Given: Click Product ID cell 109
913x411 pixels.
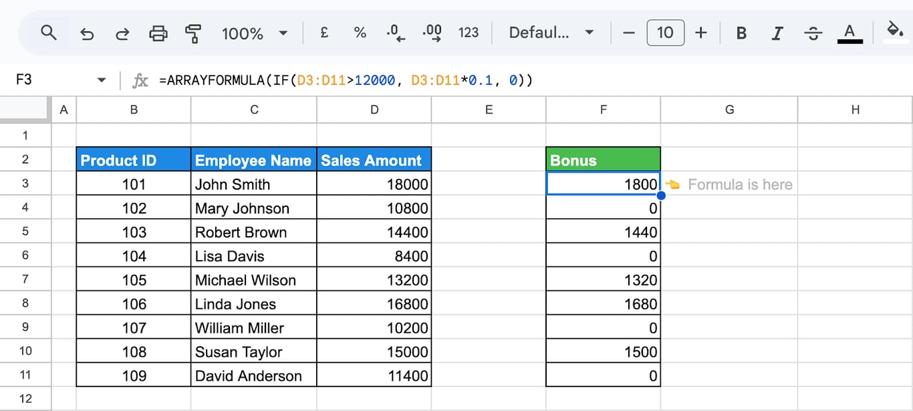Looking at the screenshot, I should tap(134, 376).
